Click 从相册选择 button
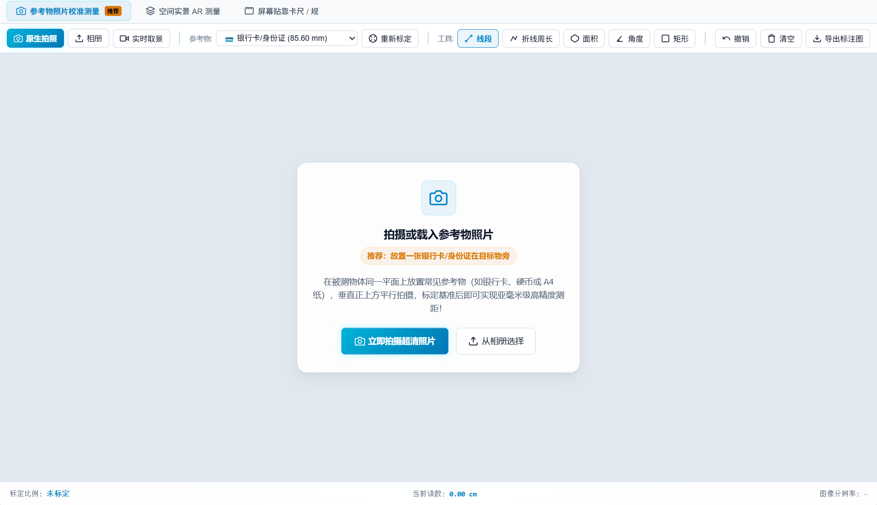877x505 pixels. 496,341
